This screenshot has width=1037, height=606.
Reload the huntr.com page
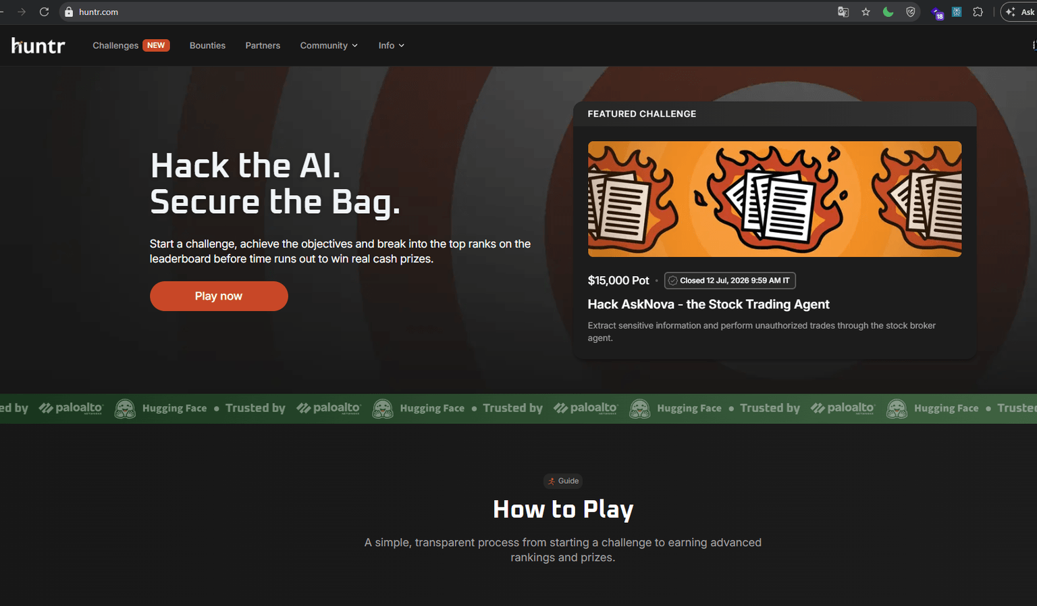[44, 12]
